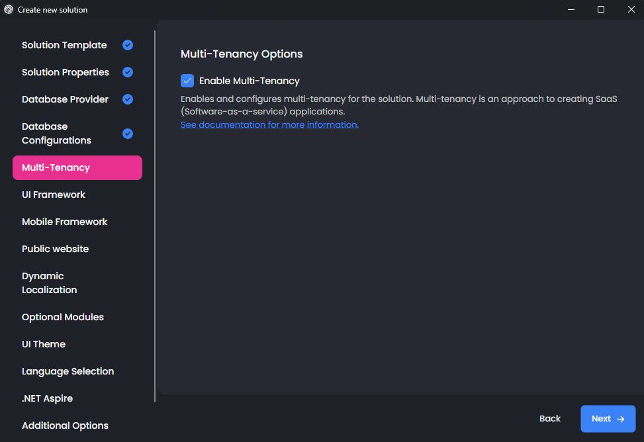644x442 pixels.
Task: Click the Solution Template completed checkmark icon
Action: pos(128,45)
